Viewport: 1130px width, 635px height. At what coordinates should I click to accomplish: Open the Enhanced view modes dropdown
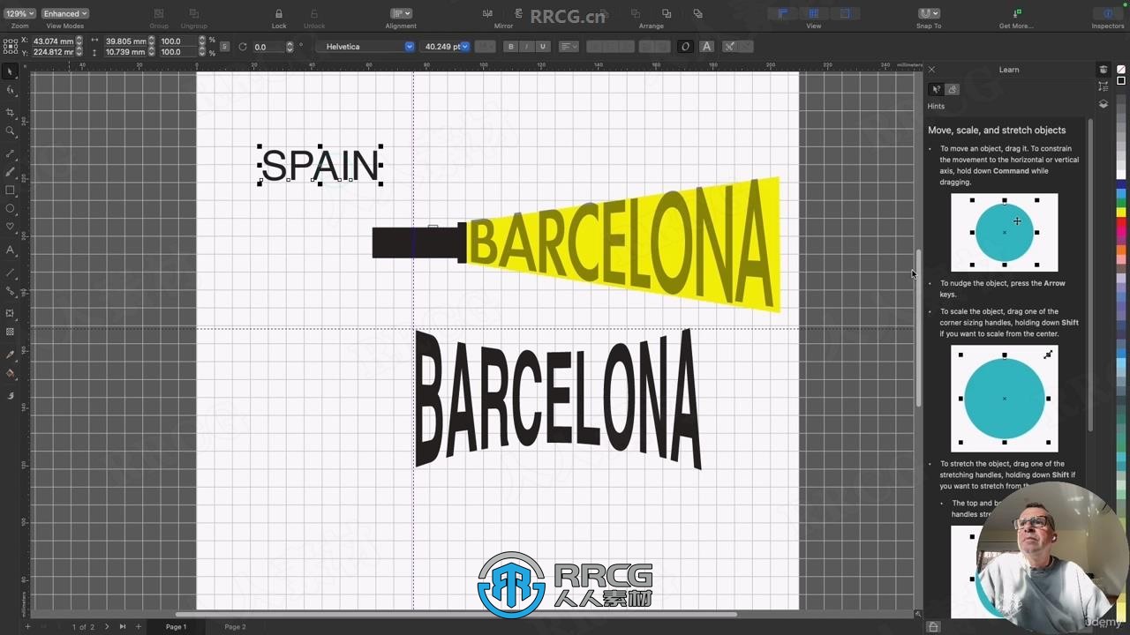coord(64,13)
